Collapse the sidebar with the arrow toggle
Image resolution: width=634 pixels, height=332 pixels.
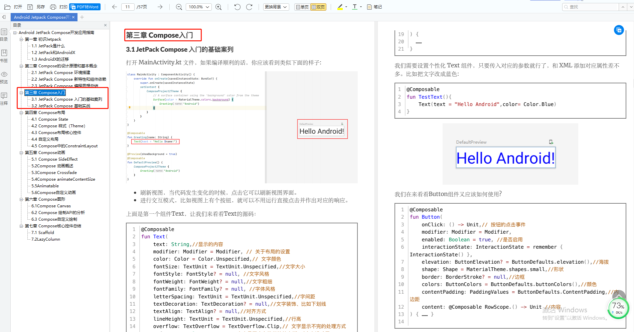click(x=4, y=17)
